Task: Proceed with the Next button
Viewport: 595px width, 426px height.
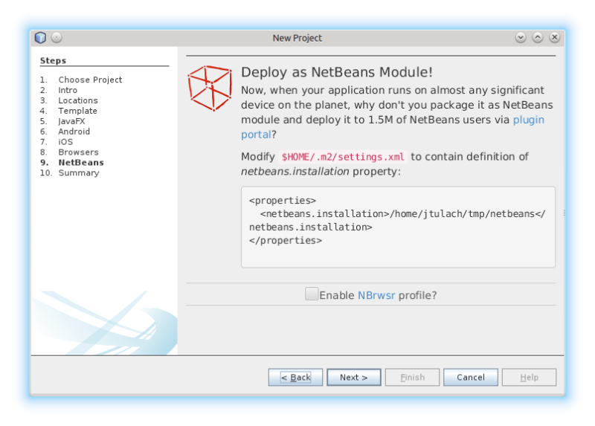Action: point(354,377)
